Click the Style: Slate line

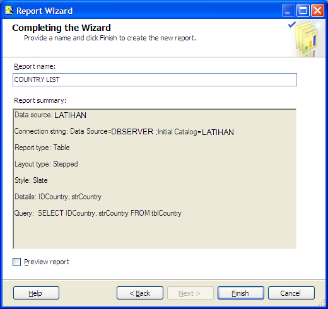click(31, 180)
